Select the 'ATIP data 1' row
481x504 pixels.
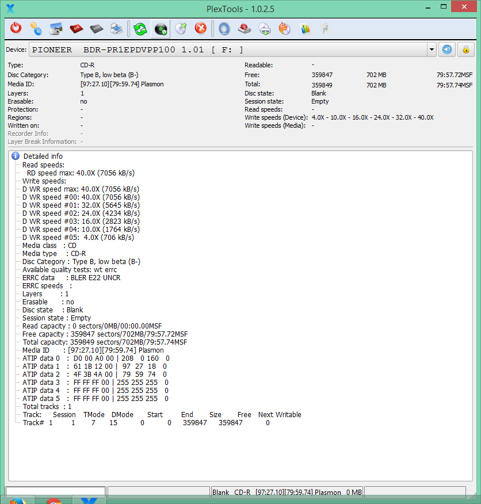point(95,366)
